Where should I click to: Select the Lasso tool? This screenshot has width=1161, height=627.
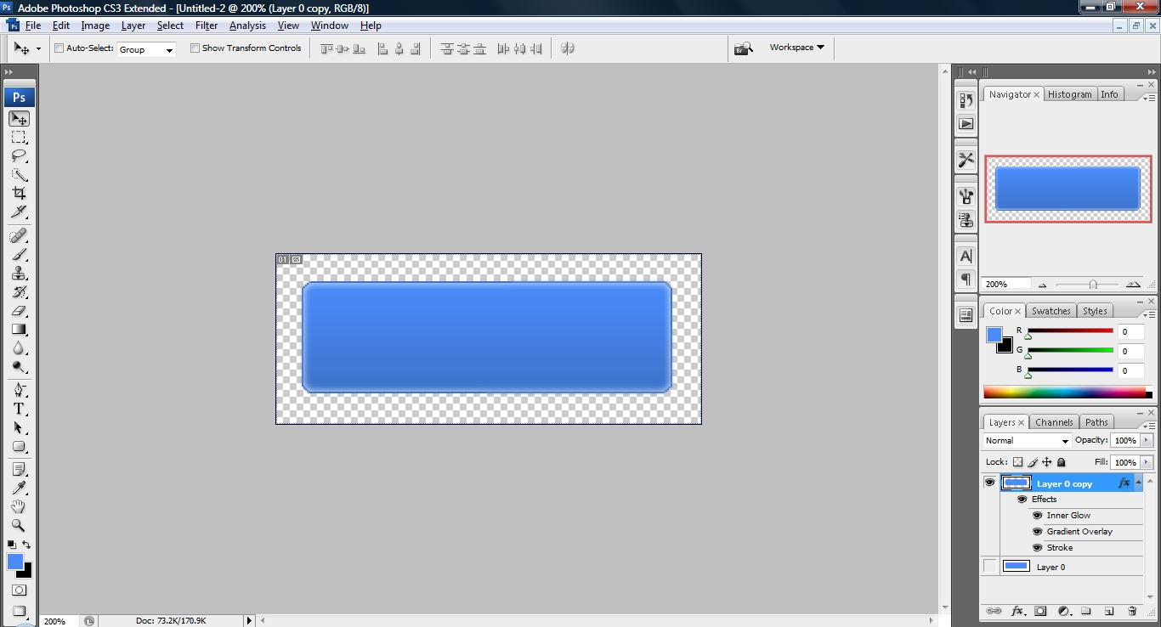[19, 156]
